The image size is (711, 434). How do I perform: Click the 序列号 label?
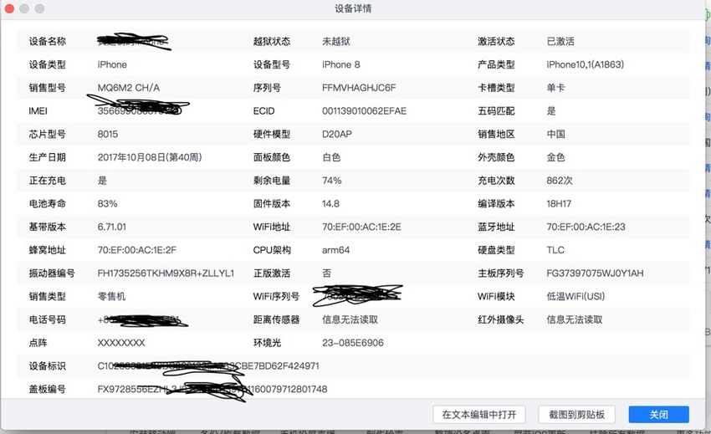(267, 88)
